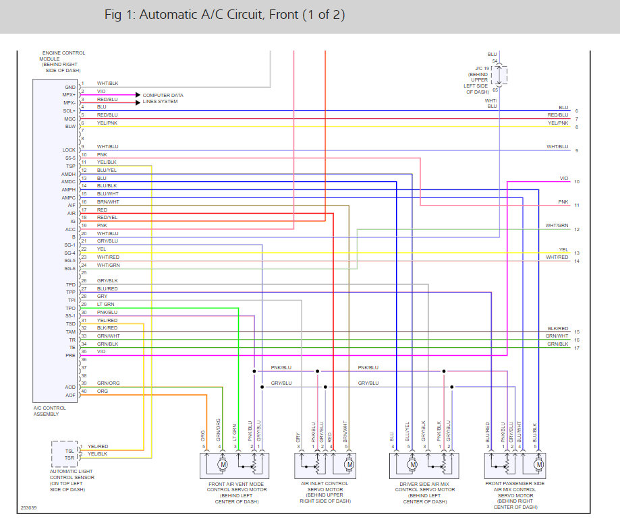
Task: Click the 'PRE' pin label
Action: click(70, 356)
